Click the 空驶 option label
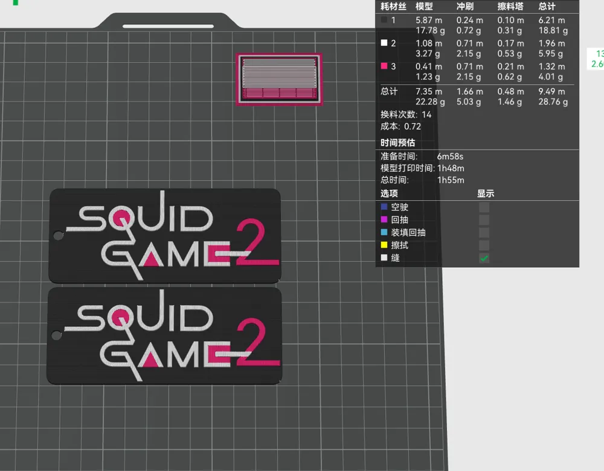 pyautogui.click(x=400, y=207)
